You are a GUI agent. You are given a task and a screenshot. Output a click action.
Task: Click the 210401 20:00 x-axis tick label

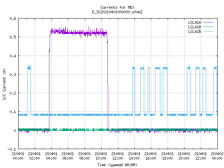pyautogui.click(x=184, y=156)
